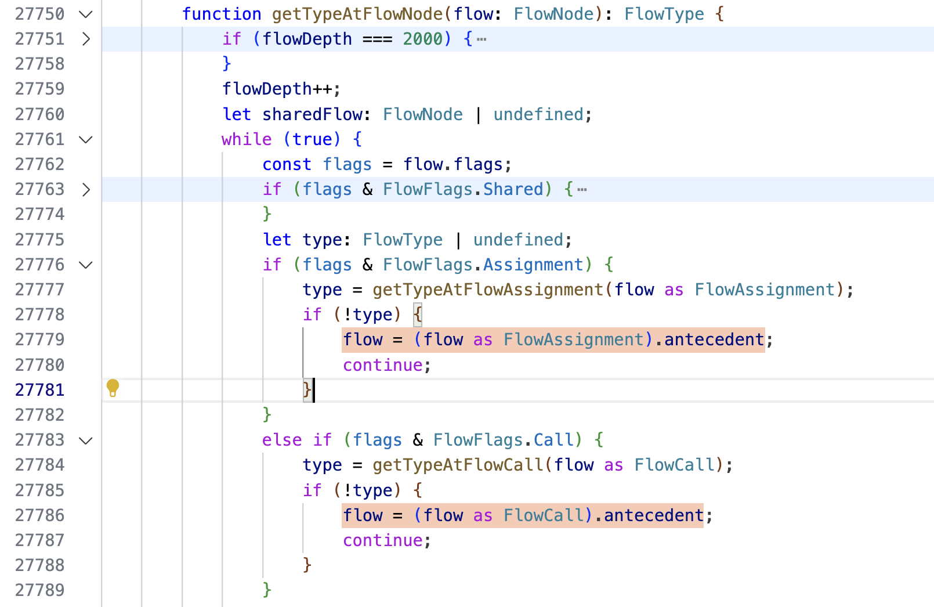934x607 pixels.
Task: Click line number 27781 in the gutter
Action: pos(39,389)
